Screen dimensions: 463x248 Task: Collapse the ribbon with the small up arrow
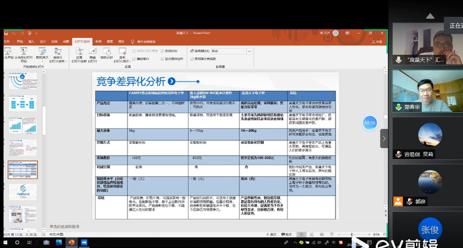click(x=384, y=68)
